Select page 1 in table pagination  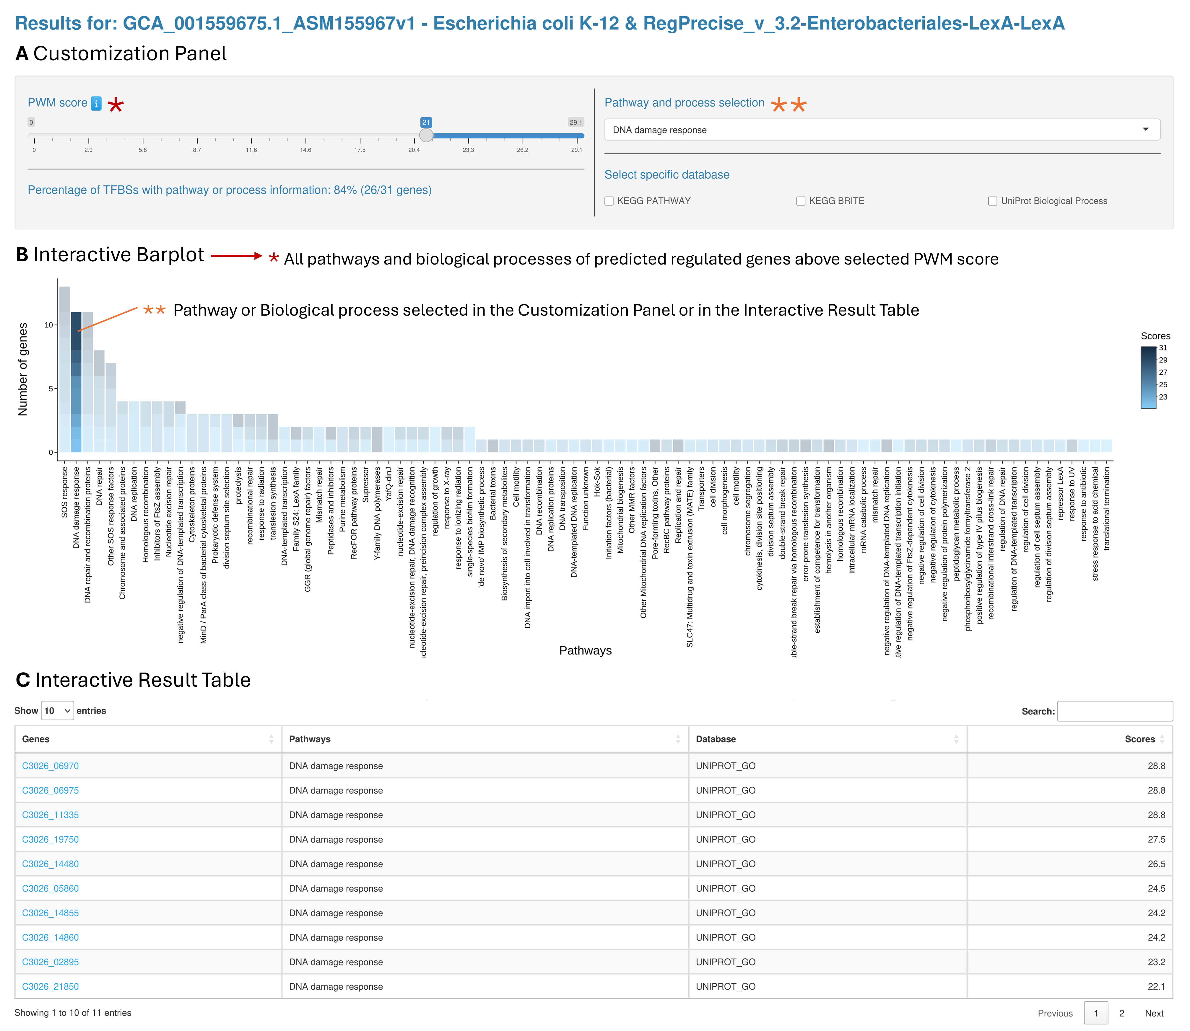(1095, 1013)
